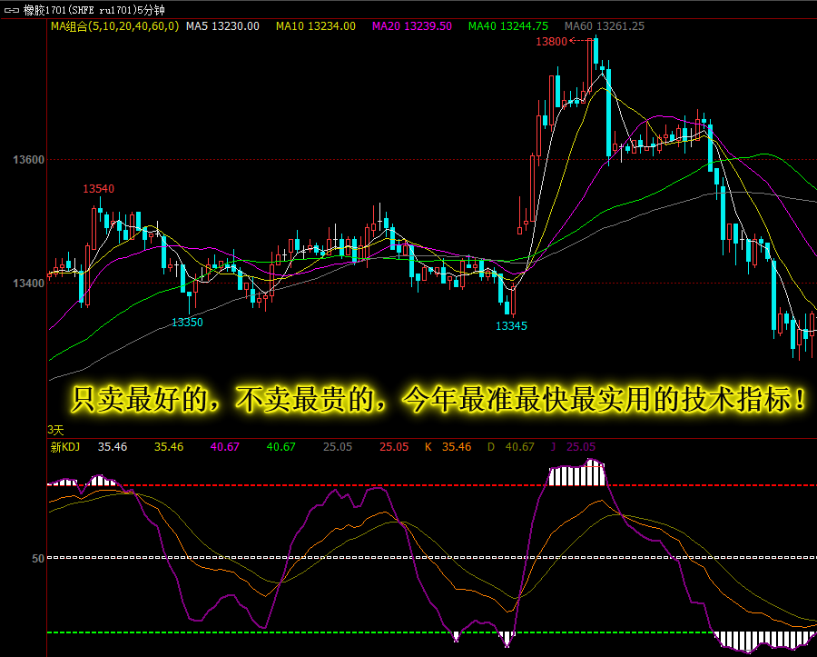Image resolution: width=817 pixels, height=657 pixels.
Task: Select the gray 25.05 KDJ value
Action: coord(338,447)
